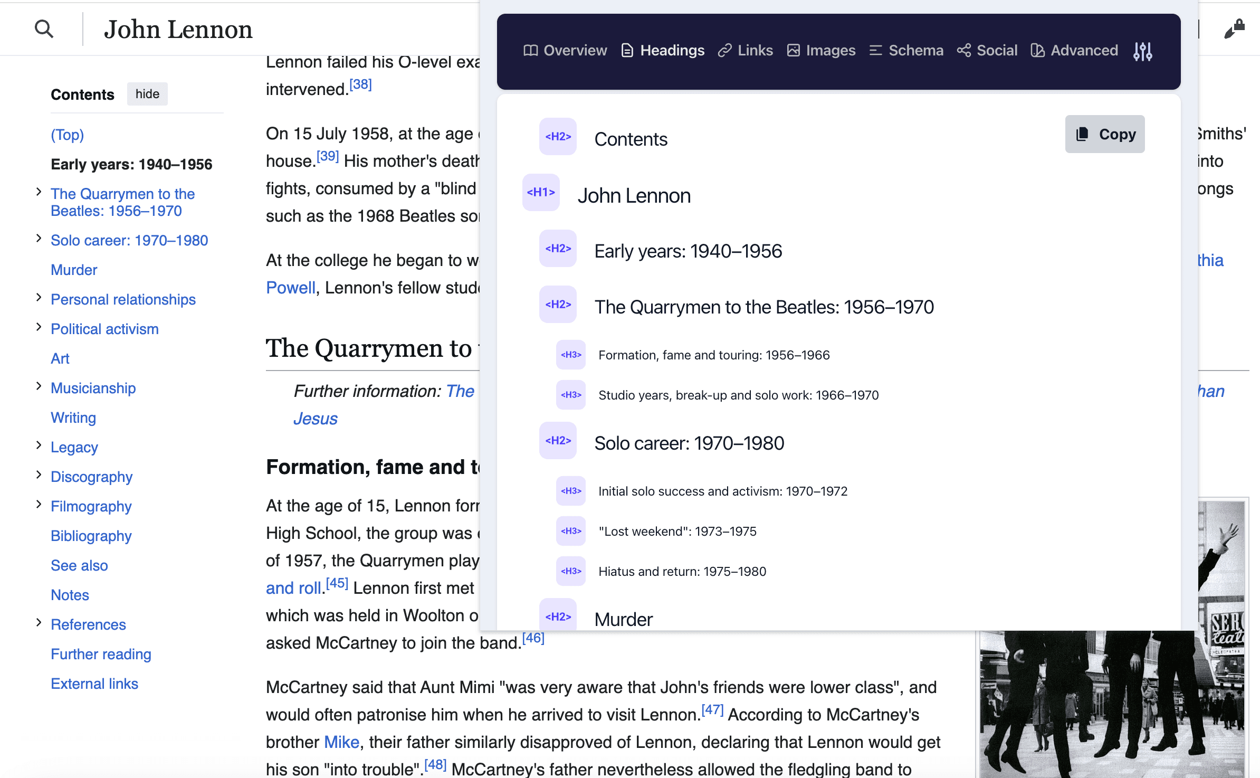Expand The Quarrymen to the Beatles section chevron
This screenshot has width=1260, height=778.
point(39,192)
